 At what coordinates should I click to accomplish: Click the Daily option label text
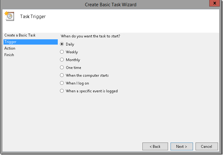pos(70,44)
